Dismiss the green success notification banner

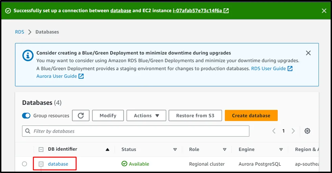point(324,11)
